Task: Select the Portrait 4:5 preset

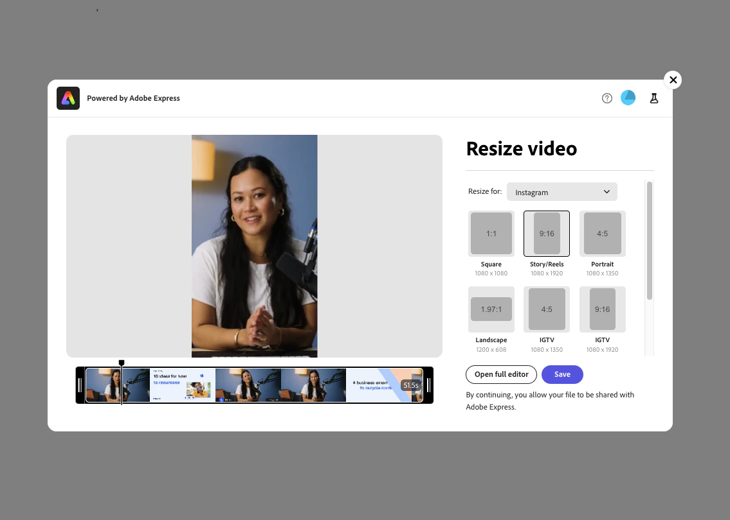Action: click(602, 233)
